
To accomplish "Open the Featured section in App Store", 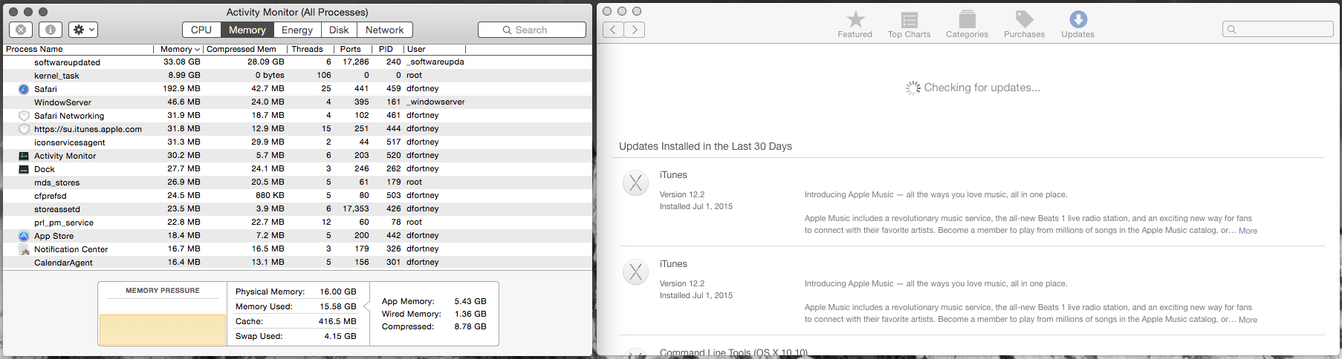I will (855, 24).
